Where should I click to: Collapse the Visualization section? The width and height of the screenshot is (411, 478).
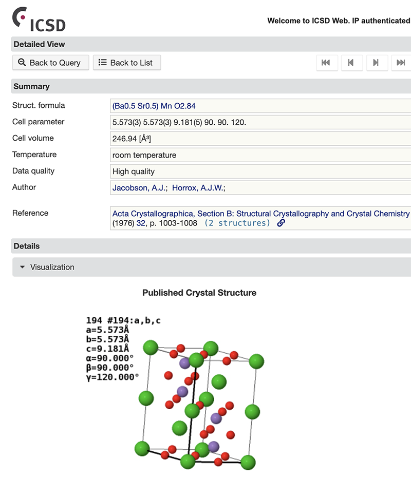[22, 267]
